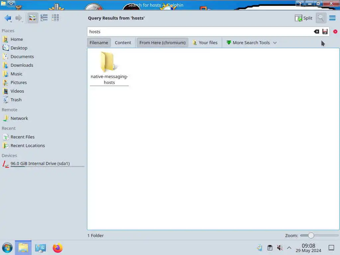The width and height of the screenshot is (340, 255).
Task: Click the Zoom slider handle
Action: point(311,235)
